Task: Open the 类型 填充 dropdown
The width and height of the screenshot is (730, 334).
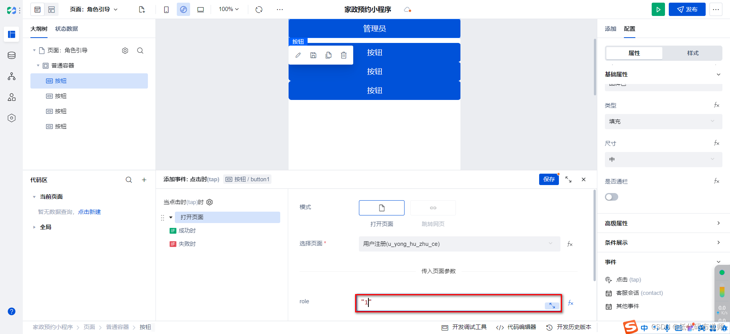Action: pyautogui.click(x=663, y=122)
